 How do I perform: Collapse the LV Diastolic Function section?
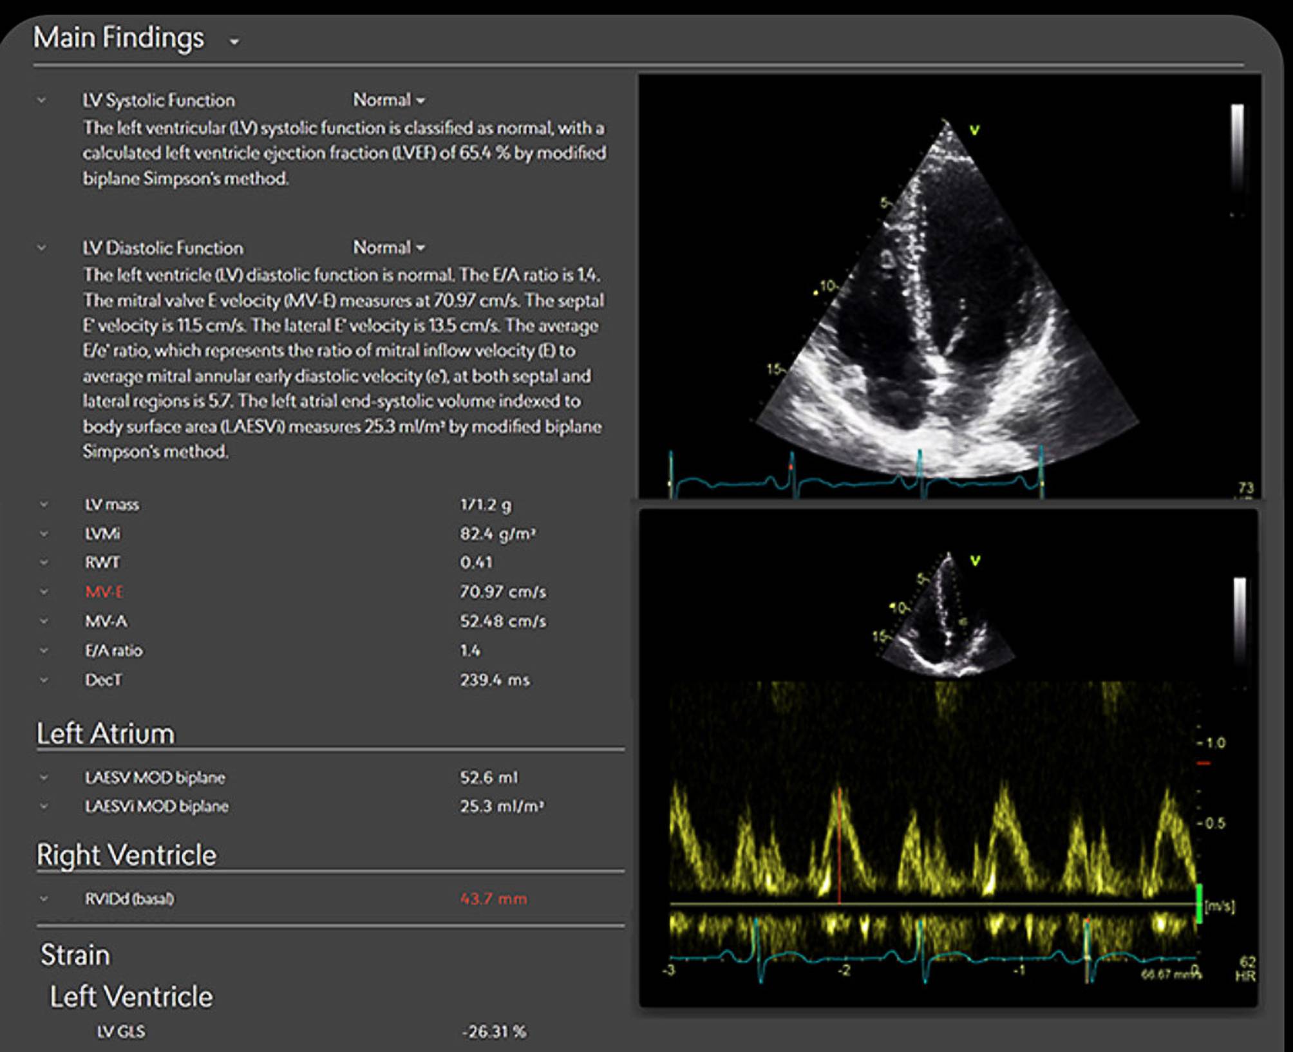41,247
